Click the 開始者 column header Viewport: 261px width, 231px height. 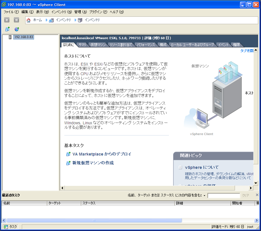(243, 203)
